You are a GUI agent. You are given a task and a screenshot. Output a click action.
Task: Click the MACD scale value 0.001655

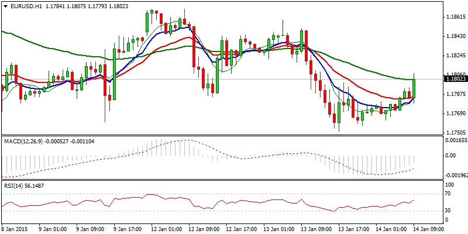[x=455, y=139]
